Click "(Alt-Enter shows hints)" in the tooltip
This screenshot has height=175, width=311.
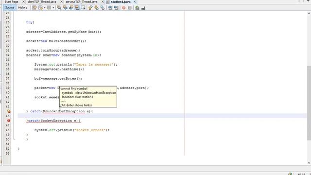[76, 105]
